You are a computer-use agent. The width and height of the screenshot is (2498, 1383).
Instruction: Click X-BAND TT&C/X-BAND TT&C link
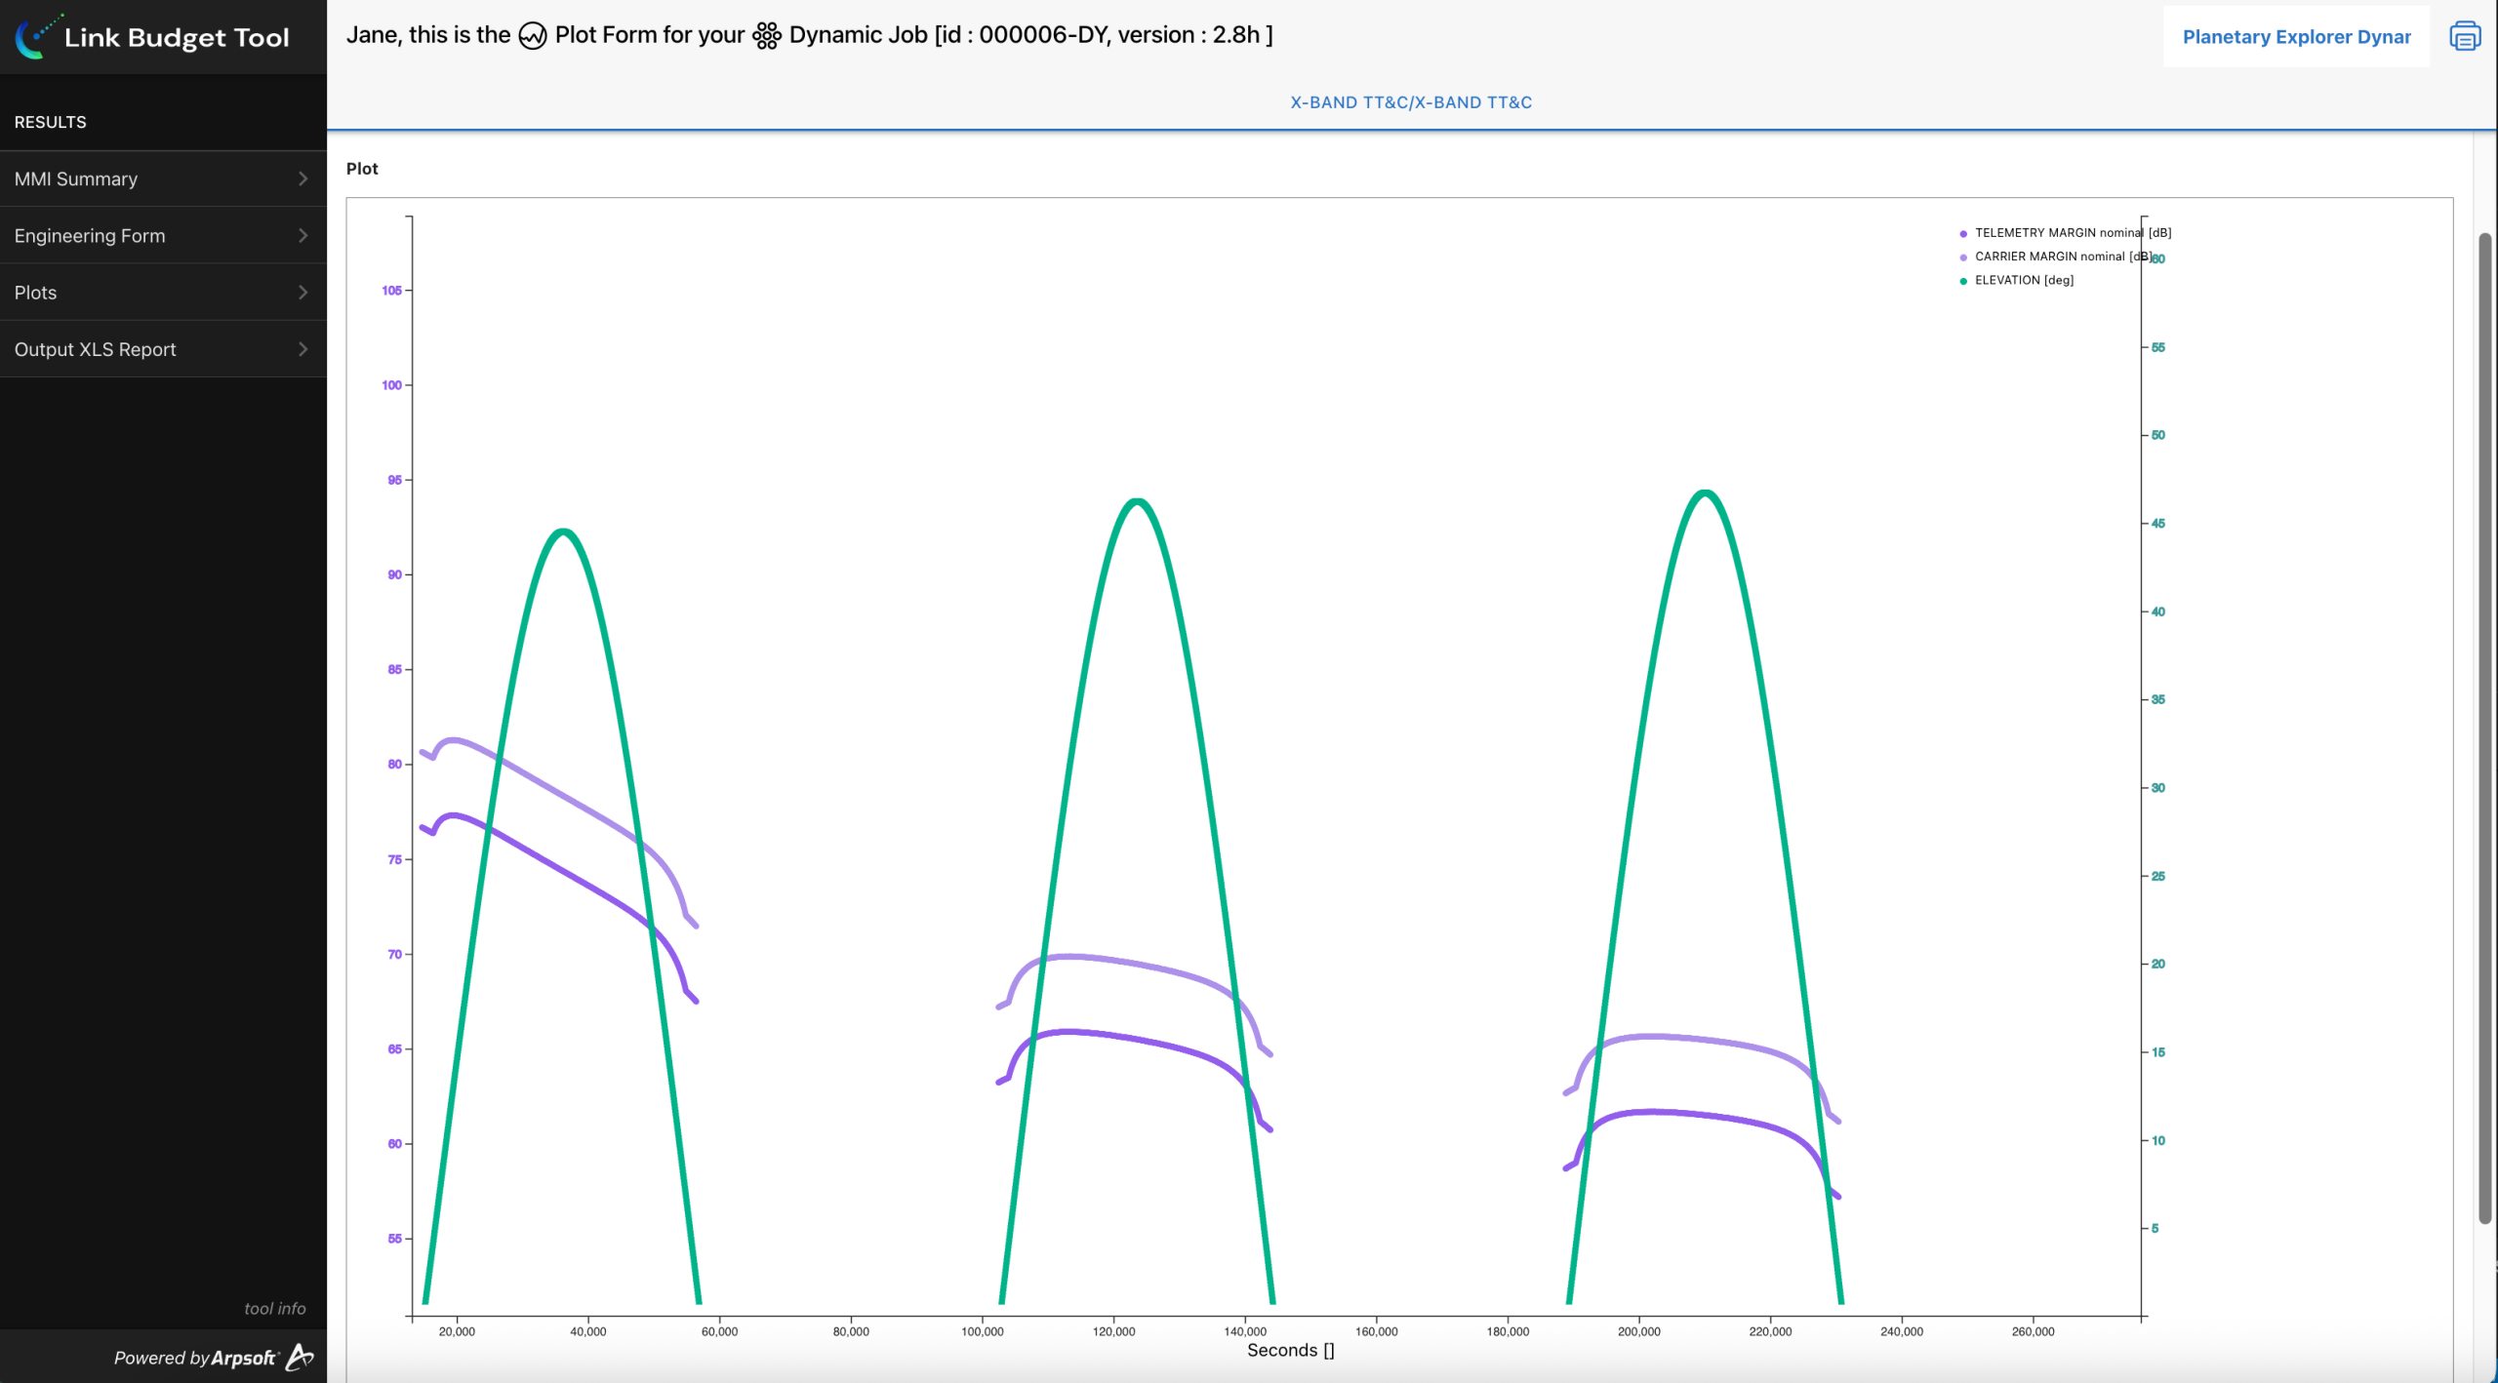tap(1410, 102)
